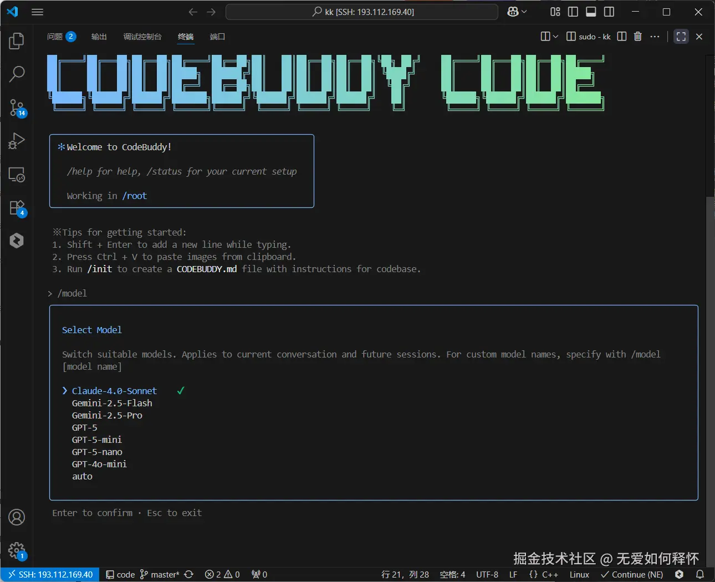This screenshot has width=715, height=582.
Task: Open the Continue (NE) status item
Action: [x=632, y=574]
